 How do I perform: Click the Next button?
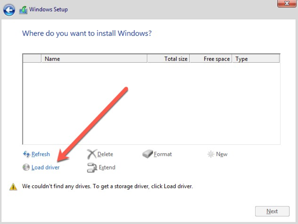click(272, 211)
